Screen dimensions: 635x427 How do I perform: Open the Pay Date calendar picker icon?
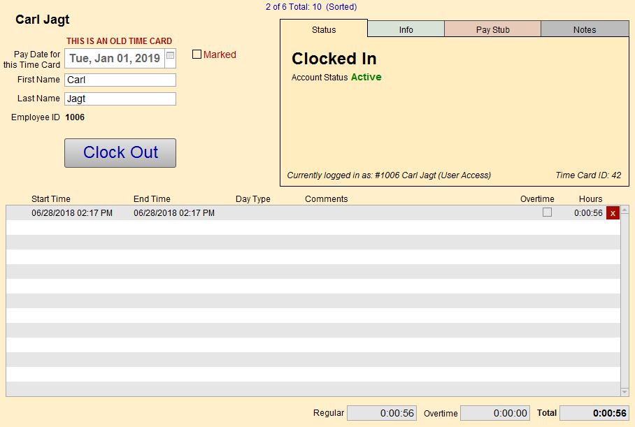pyautogui.click(x=171, y=55)
